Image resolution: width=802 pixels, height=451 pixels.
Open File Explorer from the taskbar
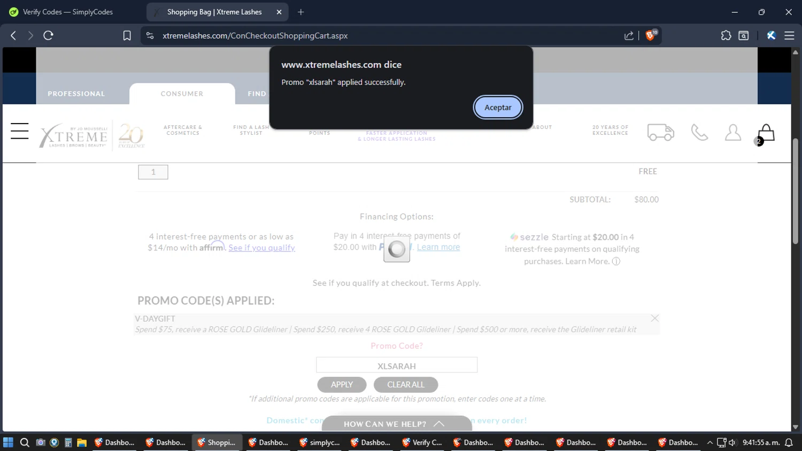coord(82,442)
